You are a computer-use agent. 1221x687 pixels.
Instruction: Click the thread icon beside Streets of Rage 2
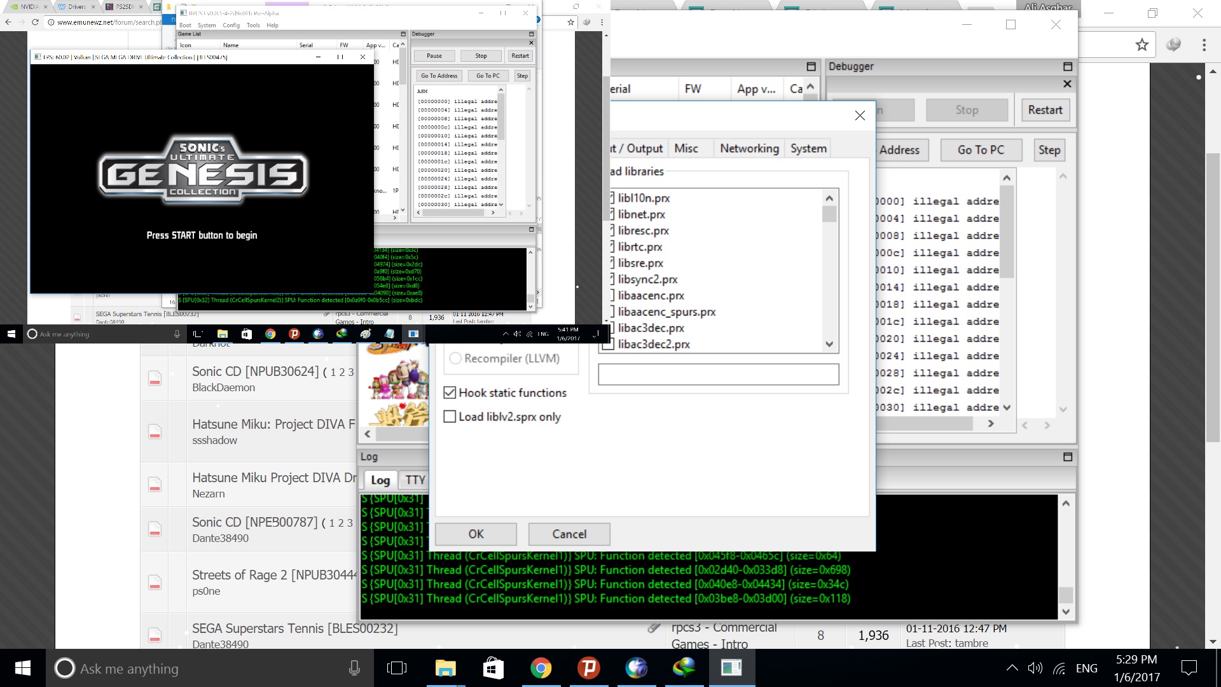click(x=155, y=582)
